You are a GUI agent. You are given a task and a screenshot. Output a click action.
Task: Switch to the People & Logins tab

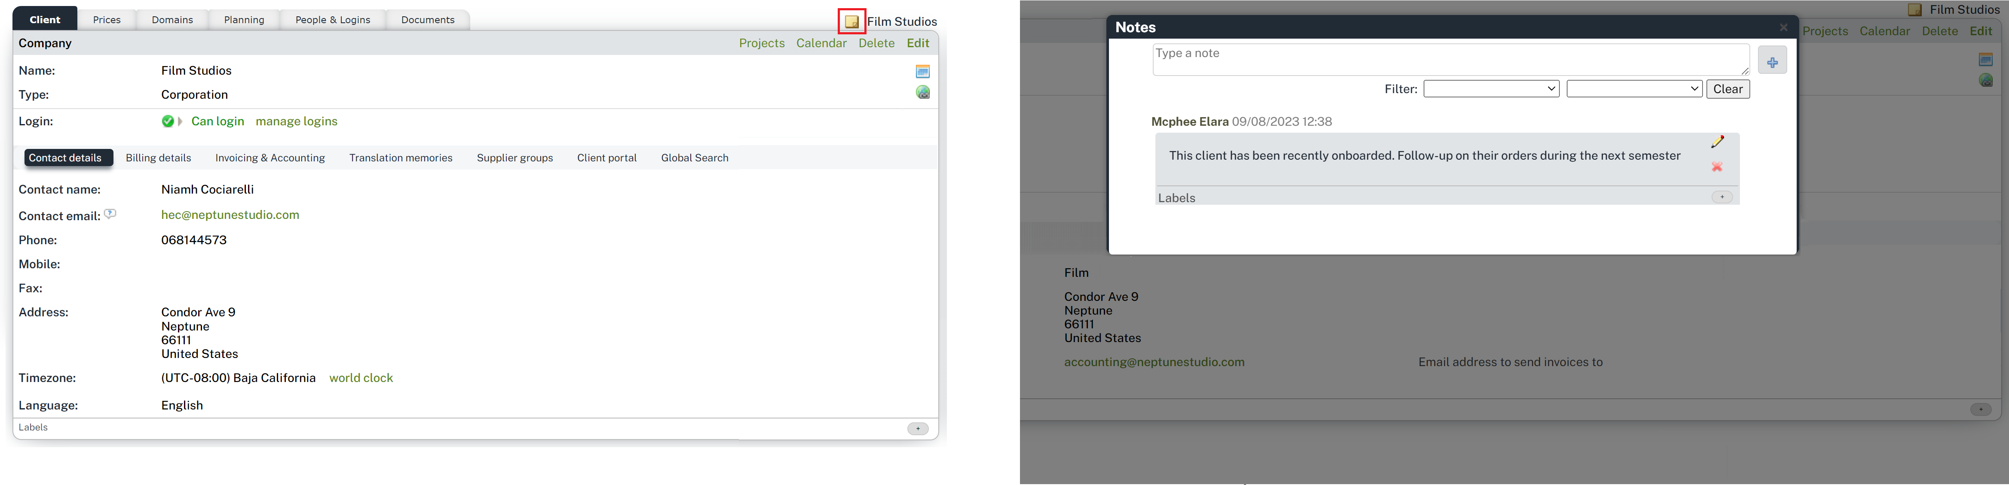(332, 19)
